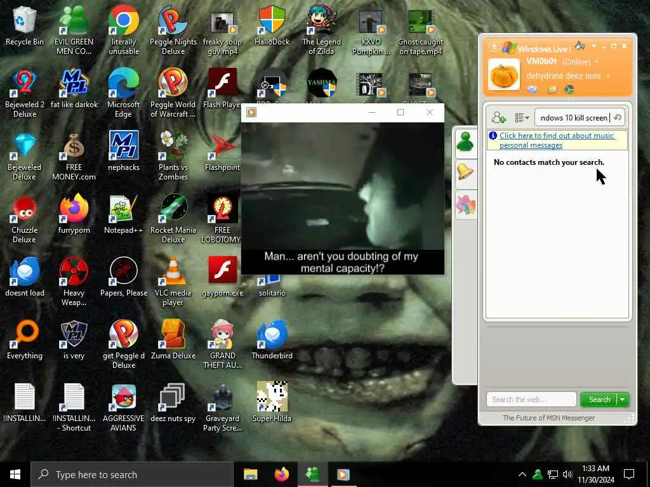Launch Microsoft Edge from desktop
Screen dimensions: 650x487
(x=124, y=93)
